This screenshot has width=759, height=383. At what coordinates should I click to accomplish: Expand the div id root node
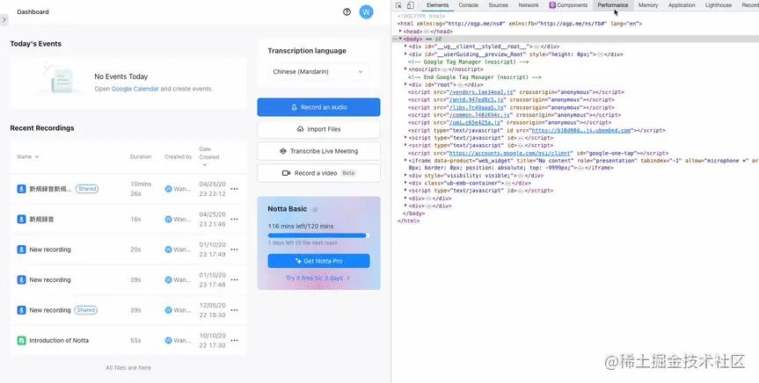pyautogui.click(x=405, y=84)
